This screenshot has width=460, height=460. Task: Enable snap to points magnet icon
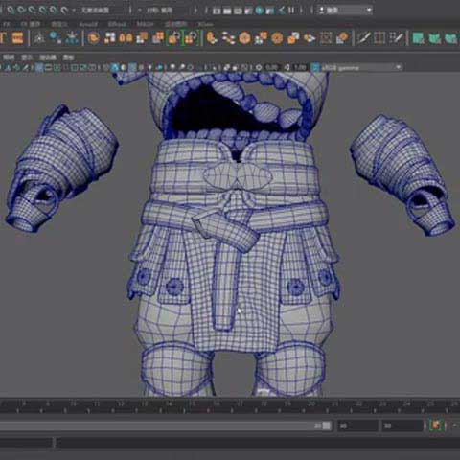32,11
